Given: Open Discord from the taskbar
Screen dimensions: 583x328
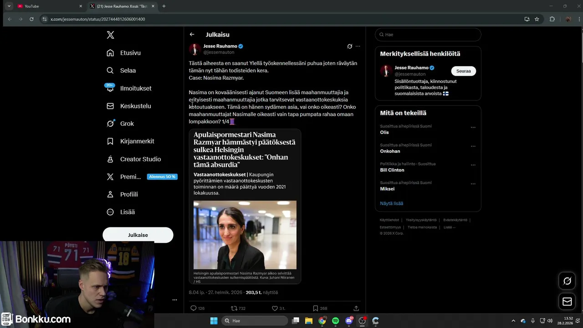Looking at the screenshot, I should (349, 321).
